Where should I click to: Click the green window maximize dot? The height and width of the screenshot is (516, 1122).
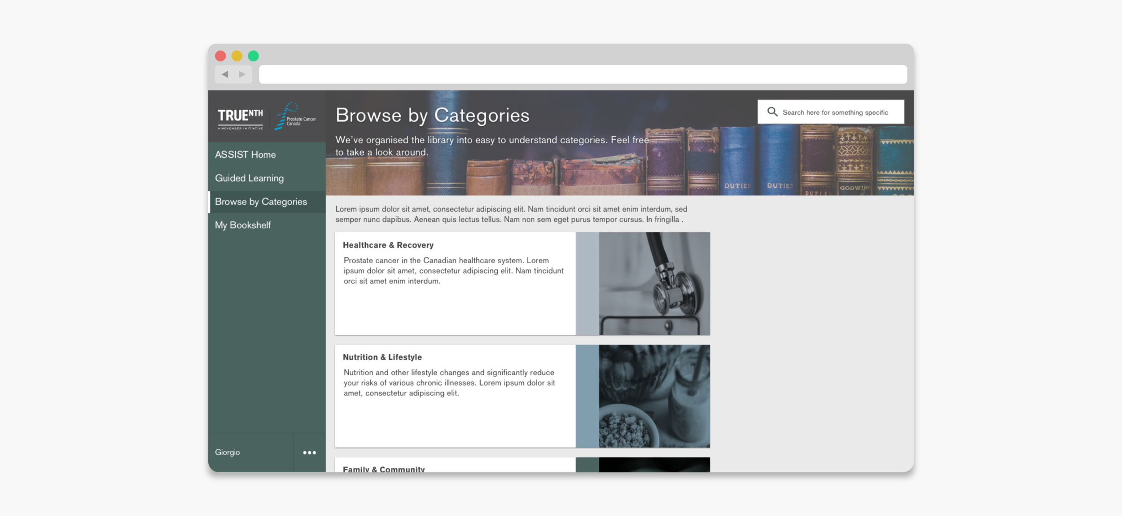click(x=253, y=56)
